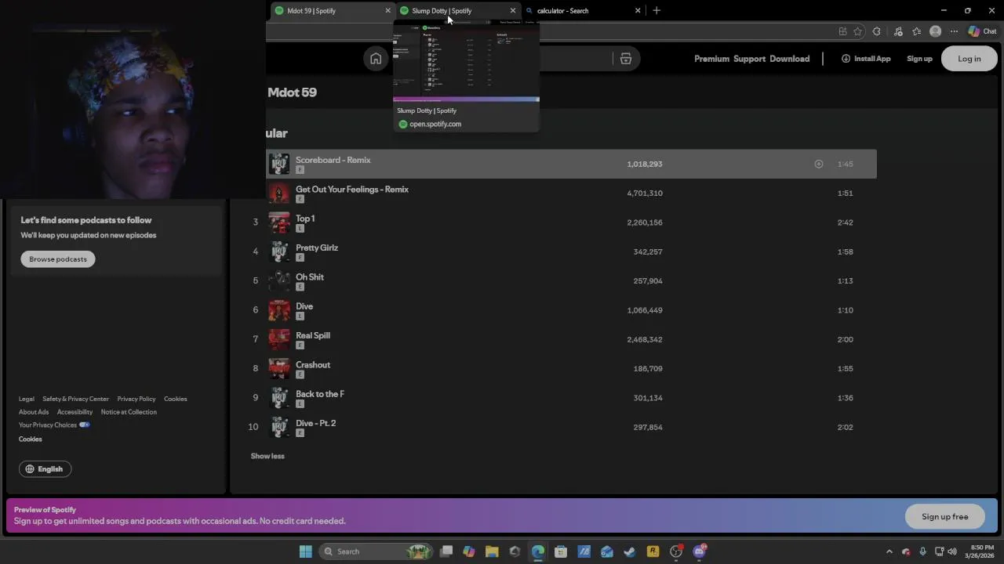Open Notice at Collection link
1004x564 pixels.
coord(129,412)
